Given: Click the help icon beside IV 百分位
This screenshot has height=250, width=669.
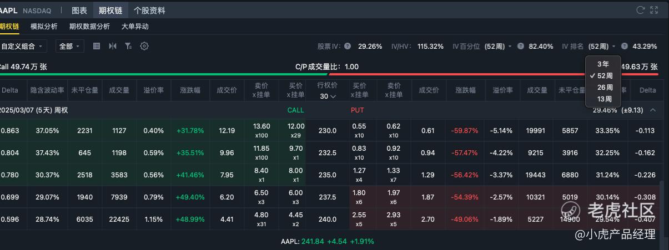Looking at the screenshot, I should (x=521, y=46).
